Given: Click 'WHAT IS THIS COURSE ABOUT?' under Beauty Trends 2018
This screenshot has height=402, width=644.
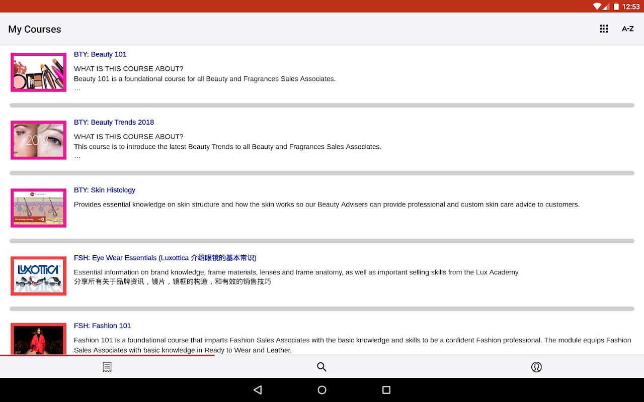Looking at the screenshot, I should pos(129,137).
